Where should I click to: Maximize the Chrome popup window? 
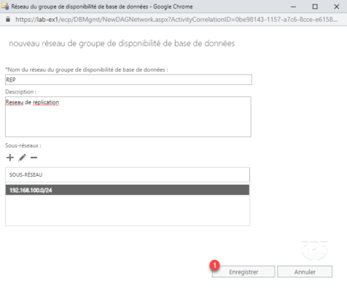[x=315, y=7]
